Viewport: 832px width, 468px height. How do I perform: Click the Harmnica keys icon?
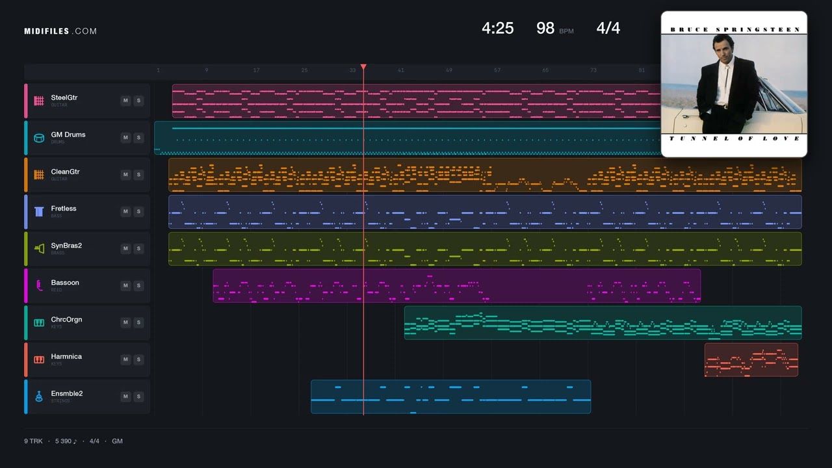[39, 359]
